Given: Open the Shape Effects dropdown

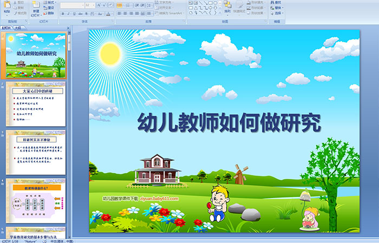Looking at the screenshot, I should click(x=257, y=13).
